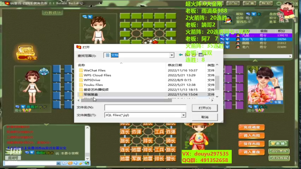301x169 pixels.
Task: Create a new folder via the dialog toolbar
Action: [x=194, y=55]
